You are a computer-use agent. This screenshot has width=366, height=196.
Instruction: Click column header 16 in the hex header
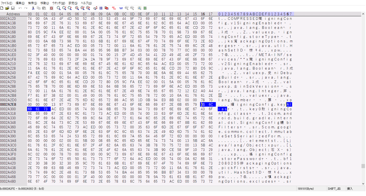pyautogui.click(x=203, y=14)
